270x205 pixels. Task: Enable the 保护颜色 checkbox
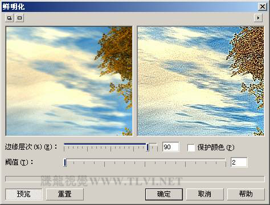click(x=191, y=147)
